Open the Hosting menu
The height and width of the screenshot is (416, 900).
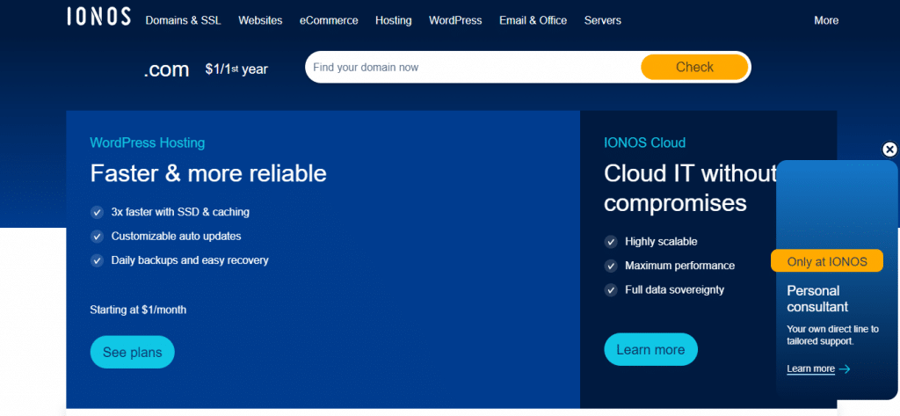pos(394,21)
